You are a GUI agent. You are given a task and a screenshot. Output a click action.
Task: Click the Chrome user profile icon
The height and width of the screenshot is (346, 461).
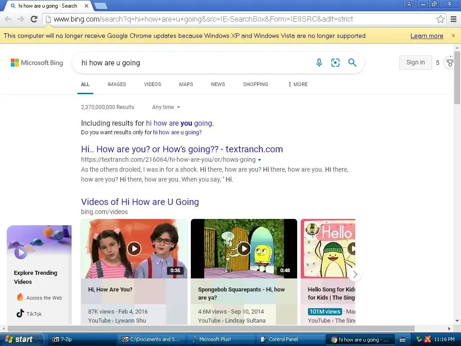pyautogui.click(x=409, y=4)
